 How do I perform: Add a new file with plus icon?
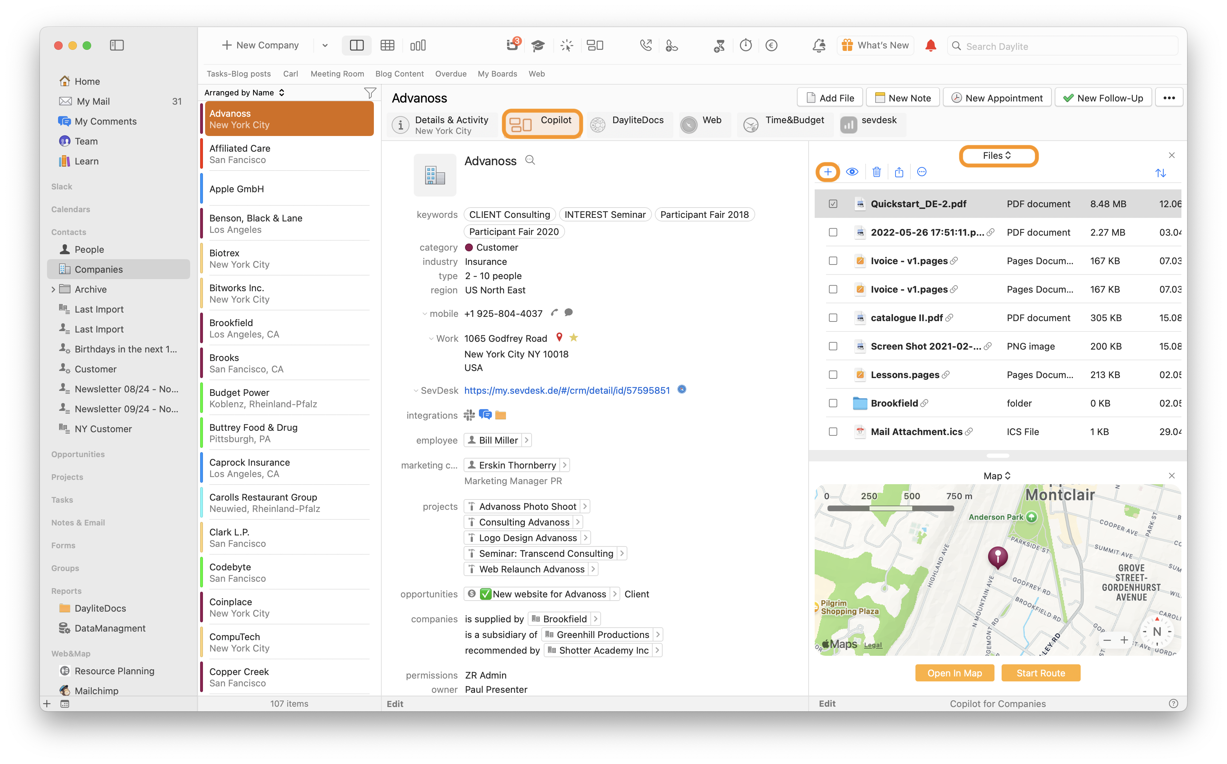click(x=827, y=172)
